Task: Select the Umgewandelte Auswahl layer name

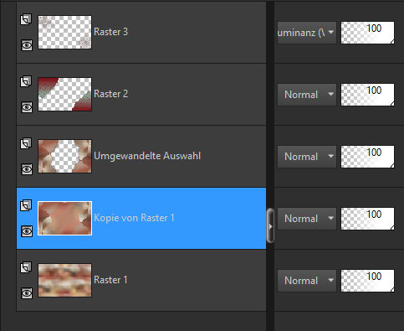Action: [x=147, y=156]
